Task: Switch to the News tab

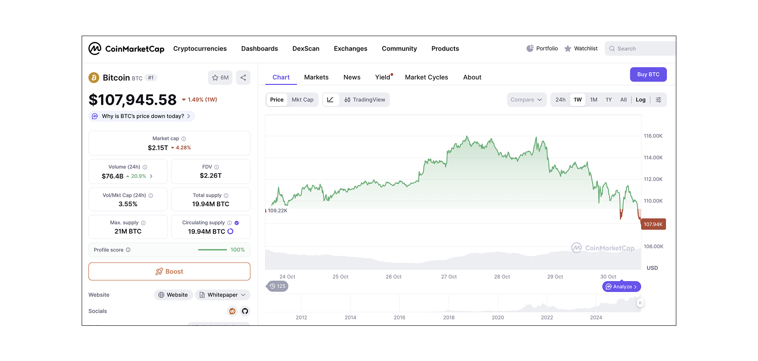Action: [x=352, y=77]
